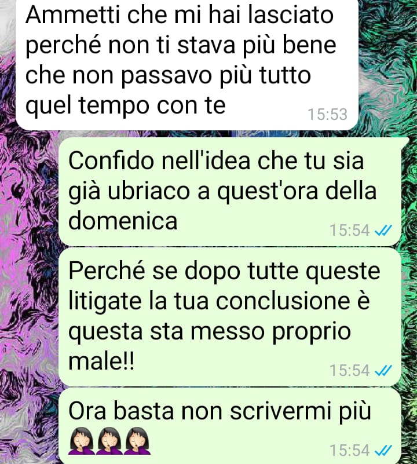Tap the 15:53 timestamp on the received message
This screenshot has width=417, height=464.
coord(327,114)
